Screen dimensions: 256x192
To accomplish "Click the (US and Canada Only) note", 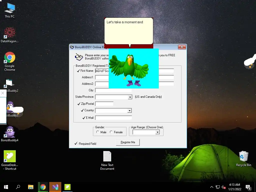I will click(148, 97).
